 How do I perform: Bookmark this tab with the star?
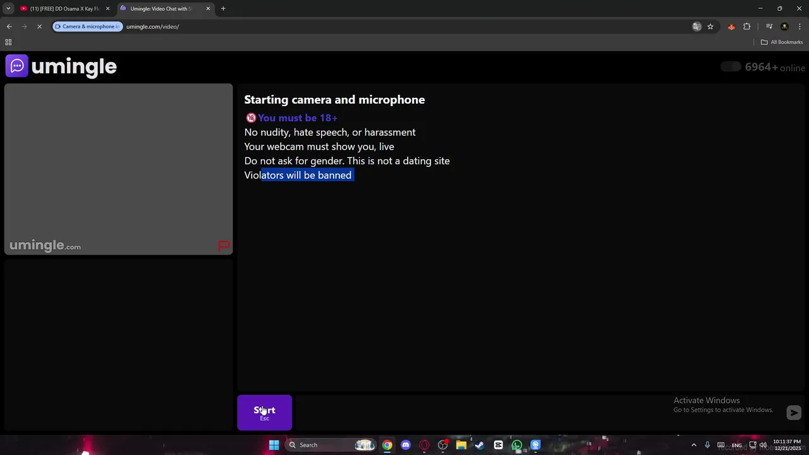coord(710,27)
